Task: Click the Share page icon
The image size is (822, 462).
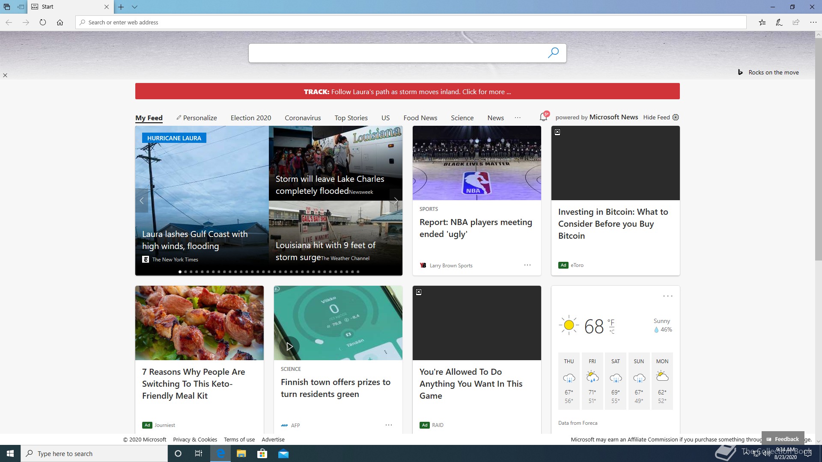Action: [796, 22]
